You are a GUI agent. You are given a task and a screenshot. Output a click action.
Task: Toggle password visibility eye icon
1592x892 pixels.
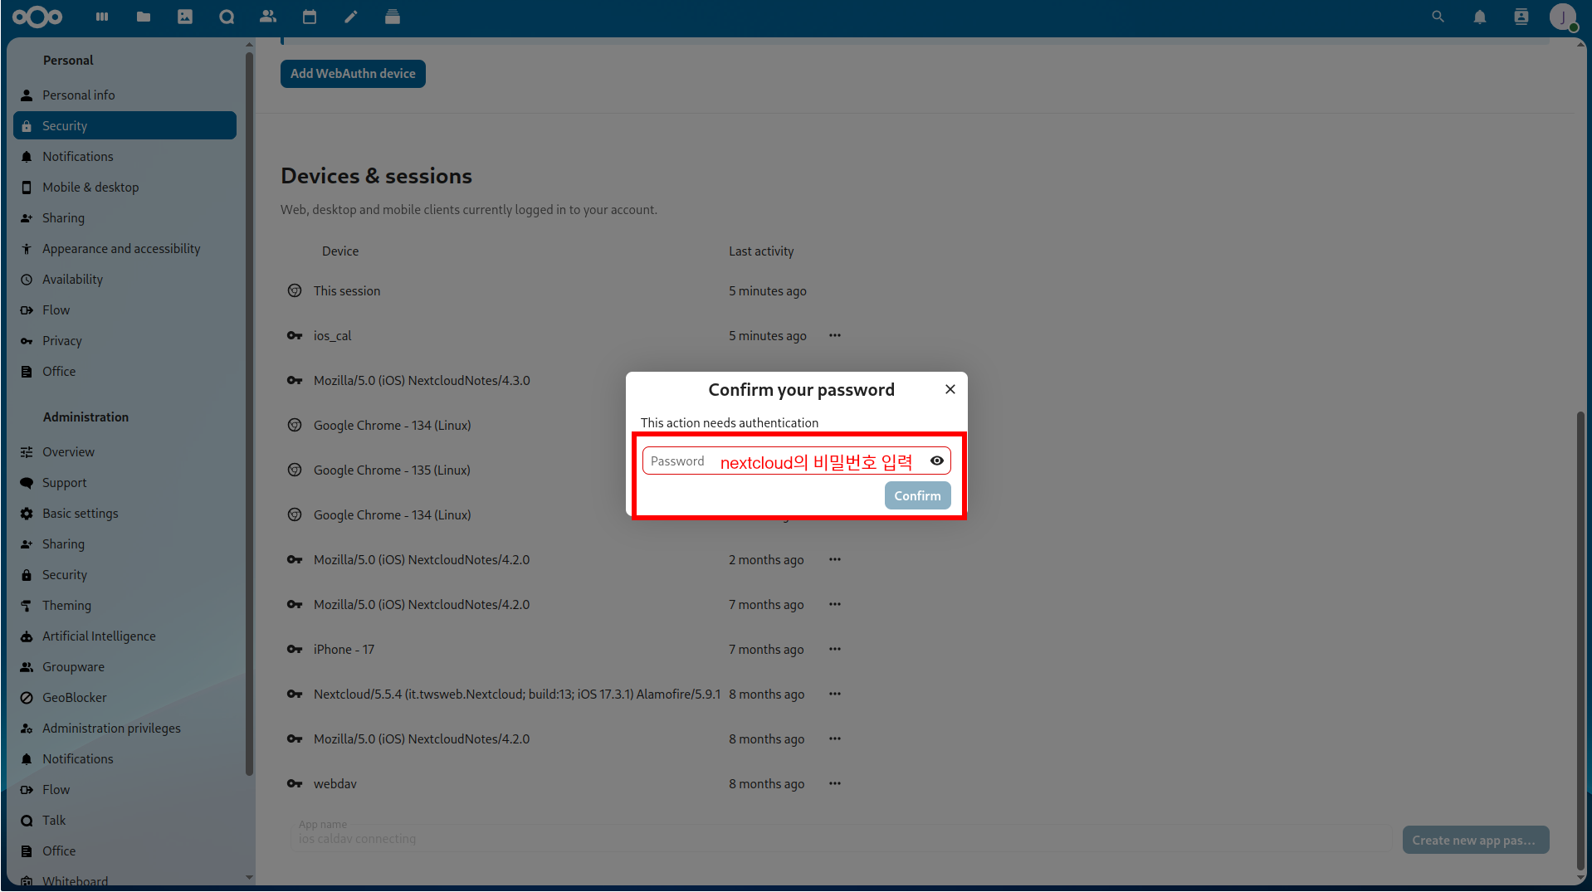point(936,461)
